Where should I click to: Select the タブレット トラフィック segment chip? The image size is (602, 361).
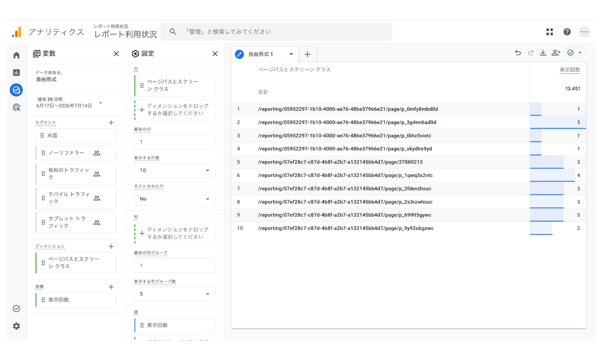[76, 222]
